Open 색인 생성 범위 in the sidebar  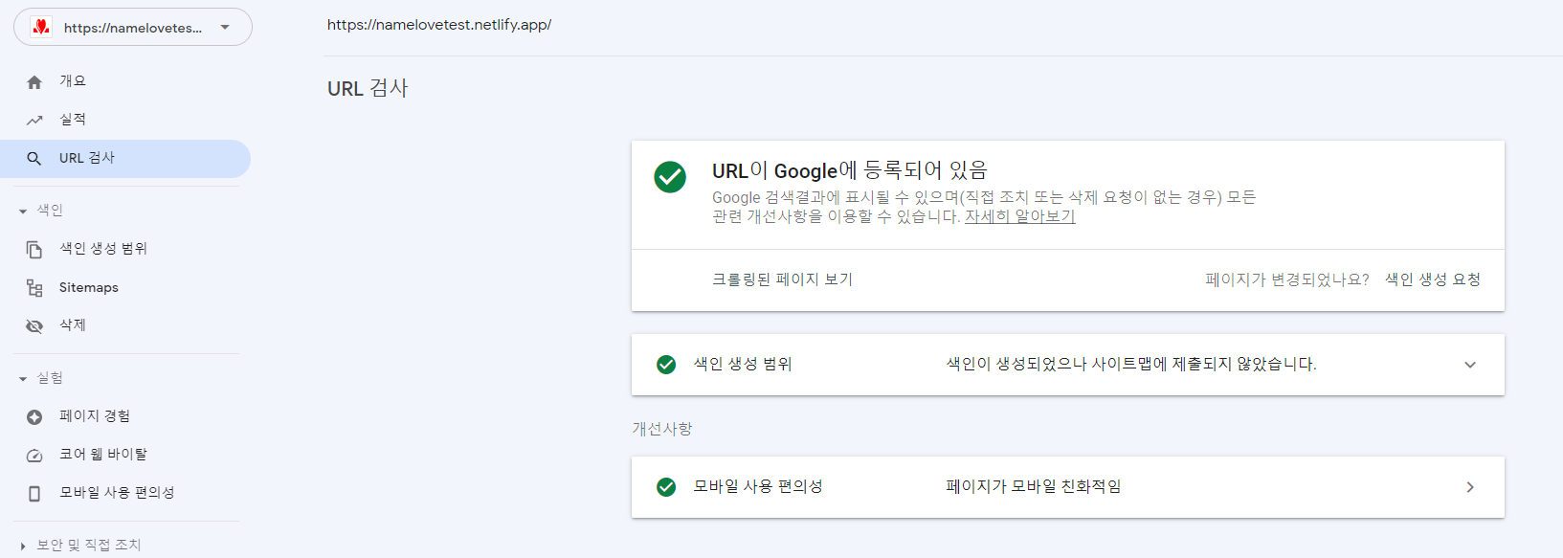pyautogui.click(x=125, y=249)
